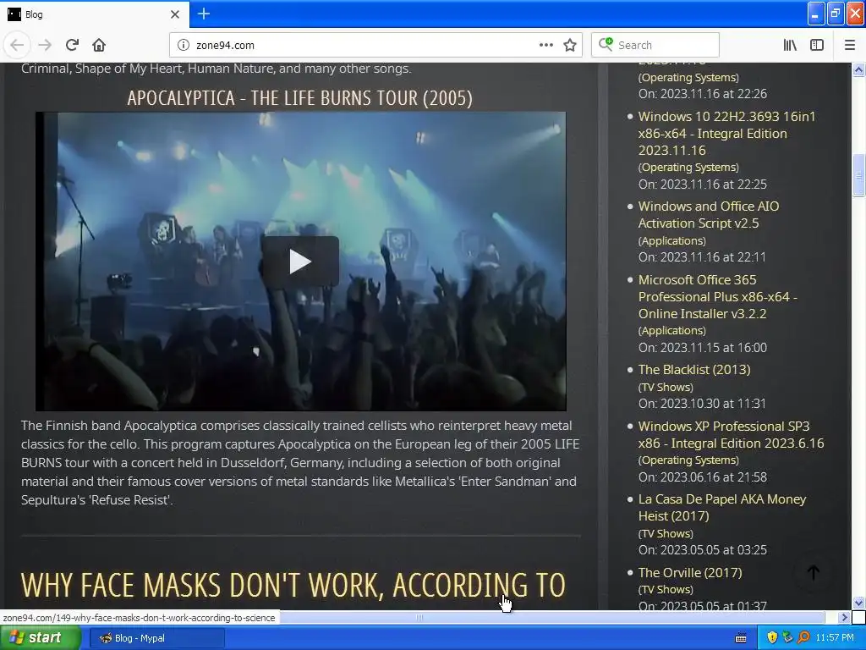Play the Apocalyptica concert video
The height and width of the screenshot is (650, 866).
(300, 262)
